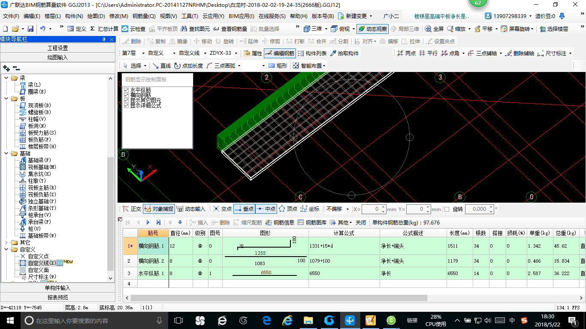Open the BIM应用(I) menu
This screenshot has height=329, width=586.
click(241, 16)
